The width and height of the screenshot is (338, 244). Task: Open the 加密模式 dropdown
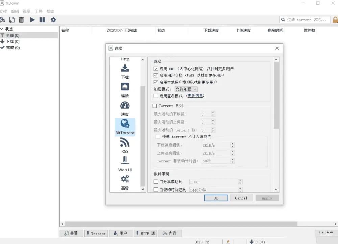coord(185,89)
